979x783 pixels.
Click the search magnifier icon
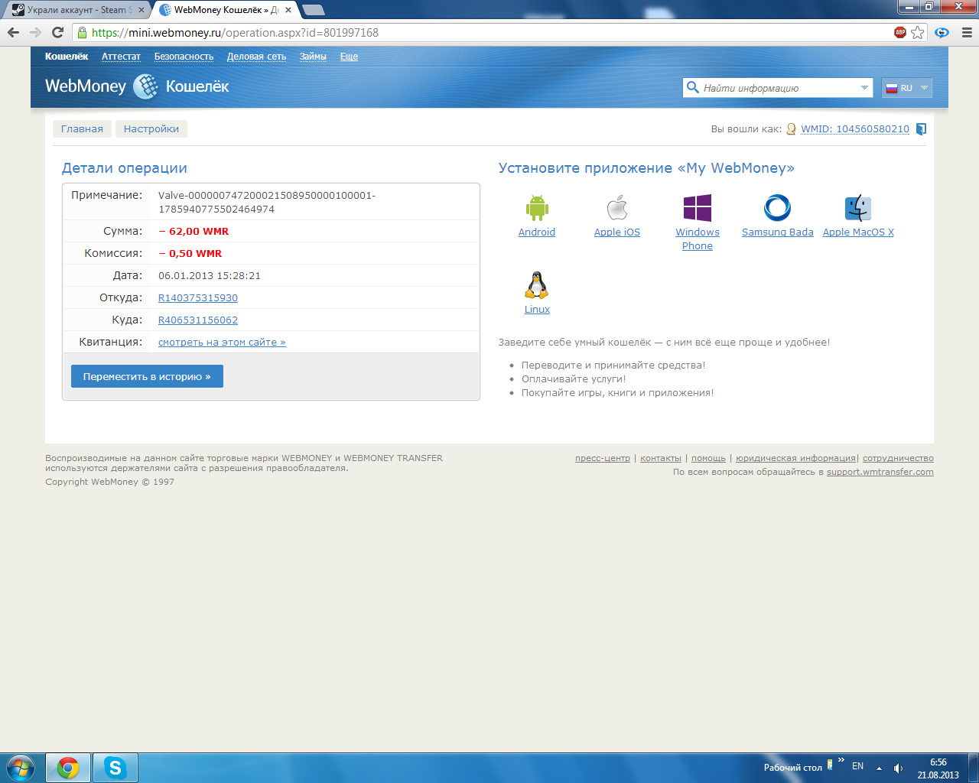pos(693,87)
